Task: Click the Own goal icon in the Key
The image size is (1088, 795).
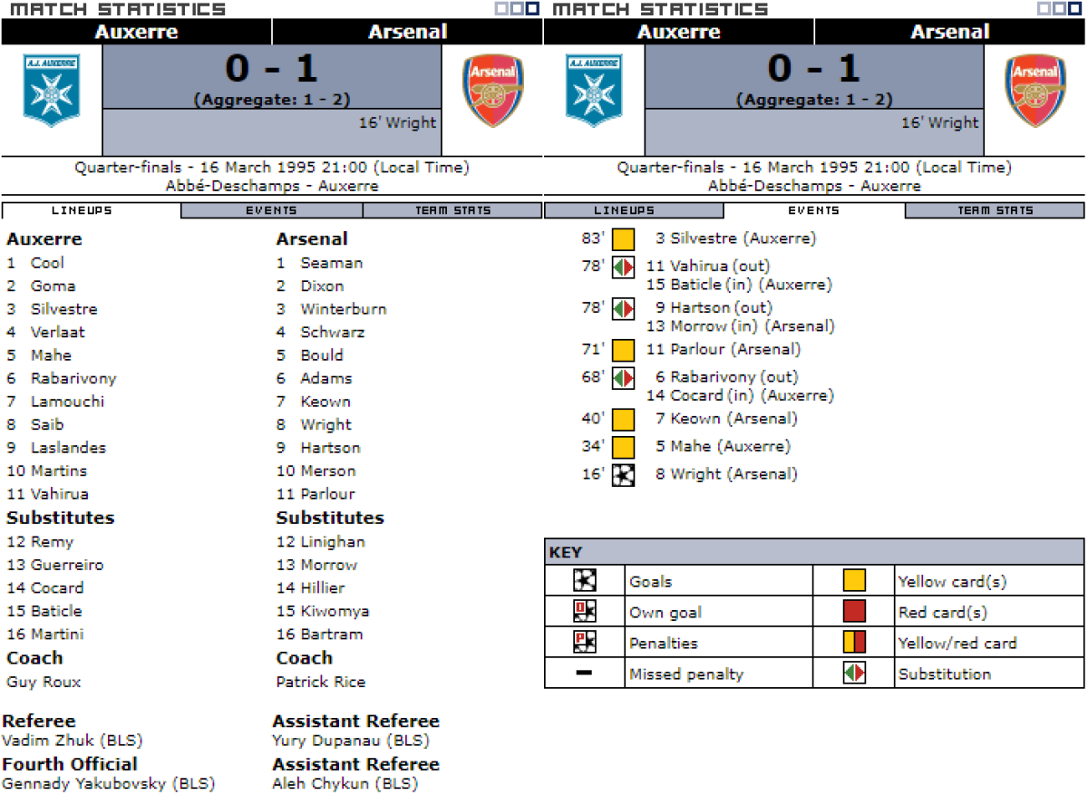Action: coord(584,612)
